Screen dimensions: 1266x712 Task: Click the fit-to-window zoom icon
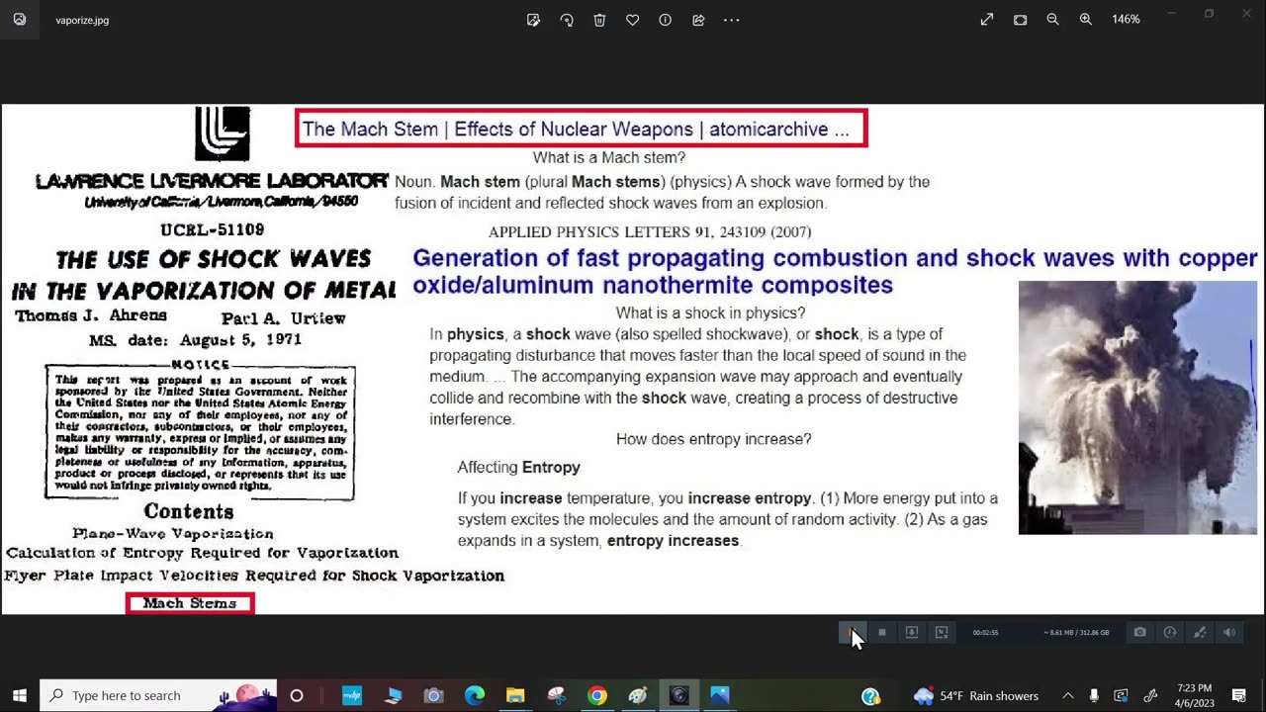coord(1020,20)
